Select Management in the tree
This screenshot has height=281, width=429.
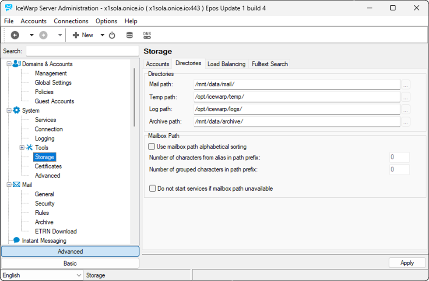pyautogui.click(x=51, y=73)
